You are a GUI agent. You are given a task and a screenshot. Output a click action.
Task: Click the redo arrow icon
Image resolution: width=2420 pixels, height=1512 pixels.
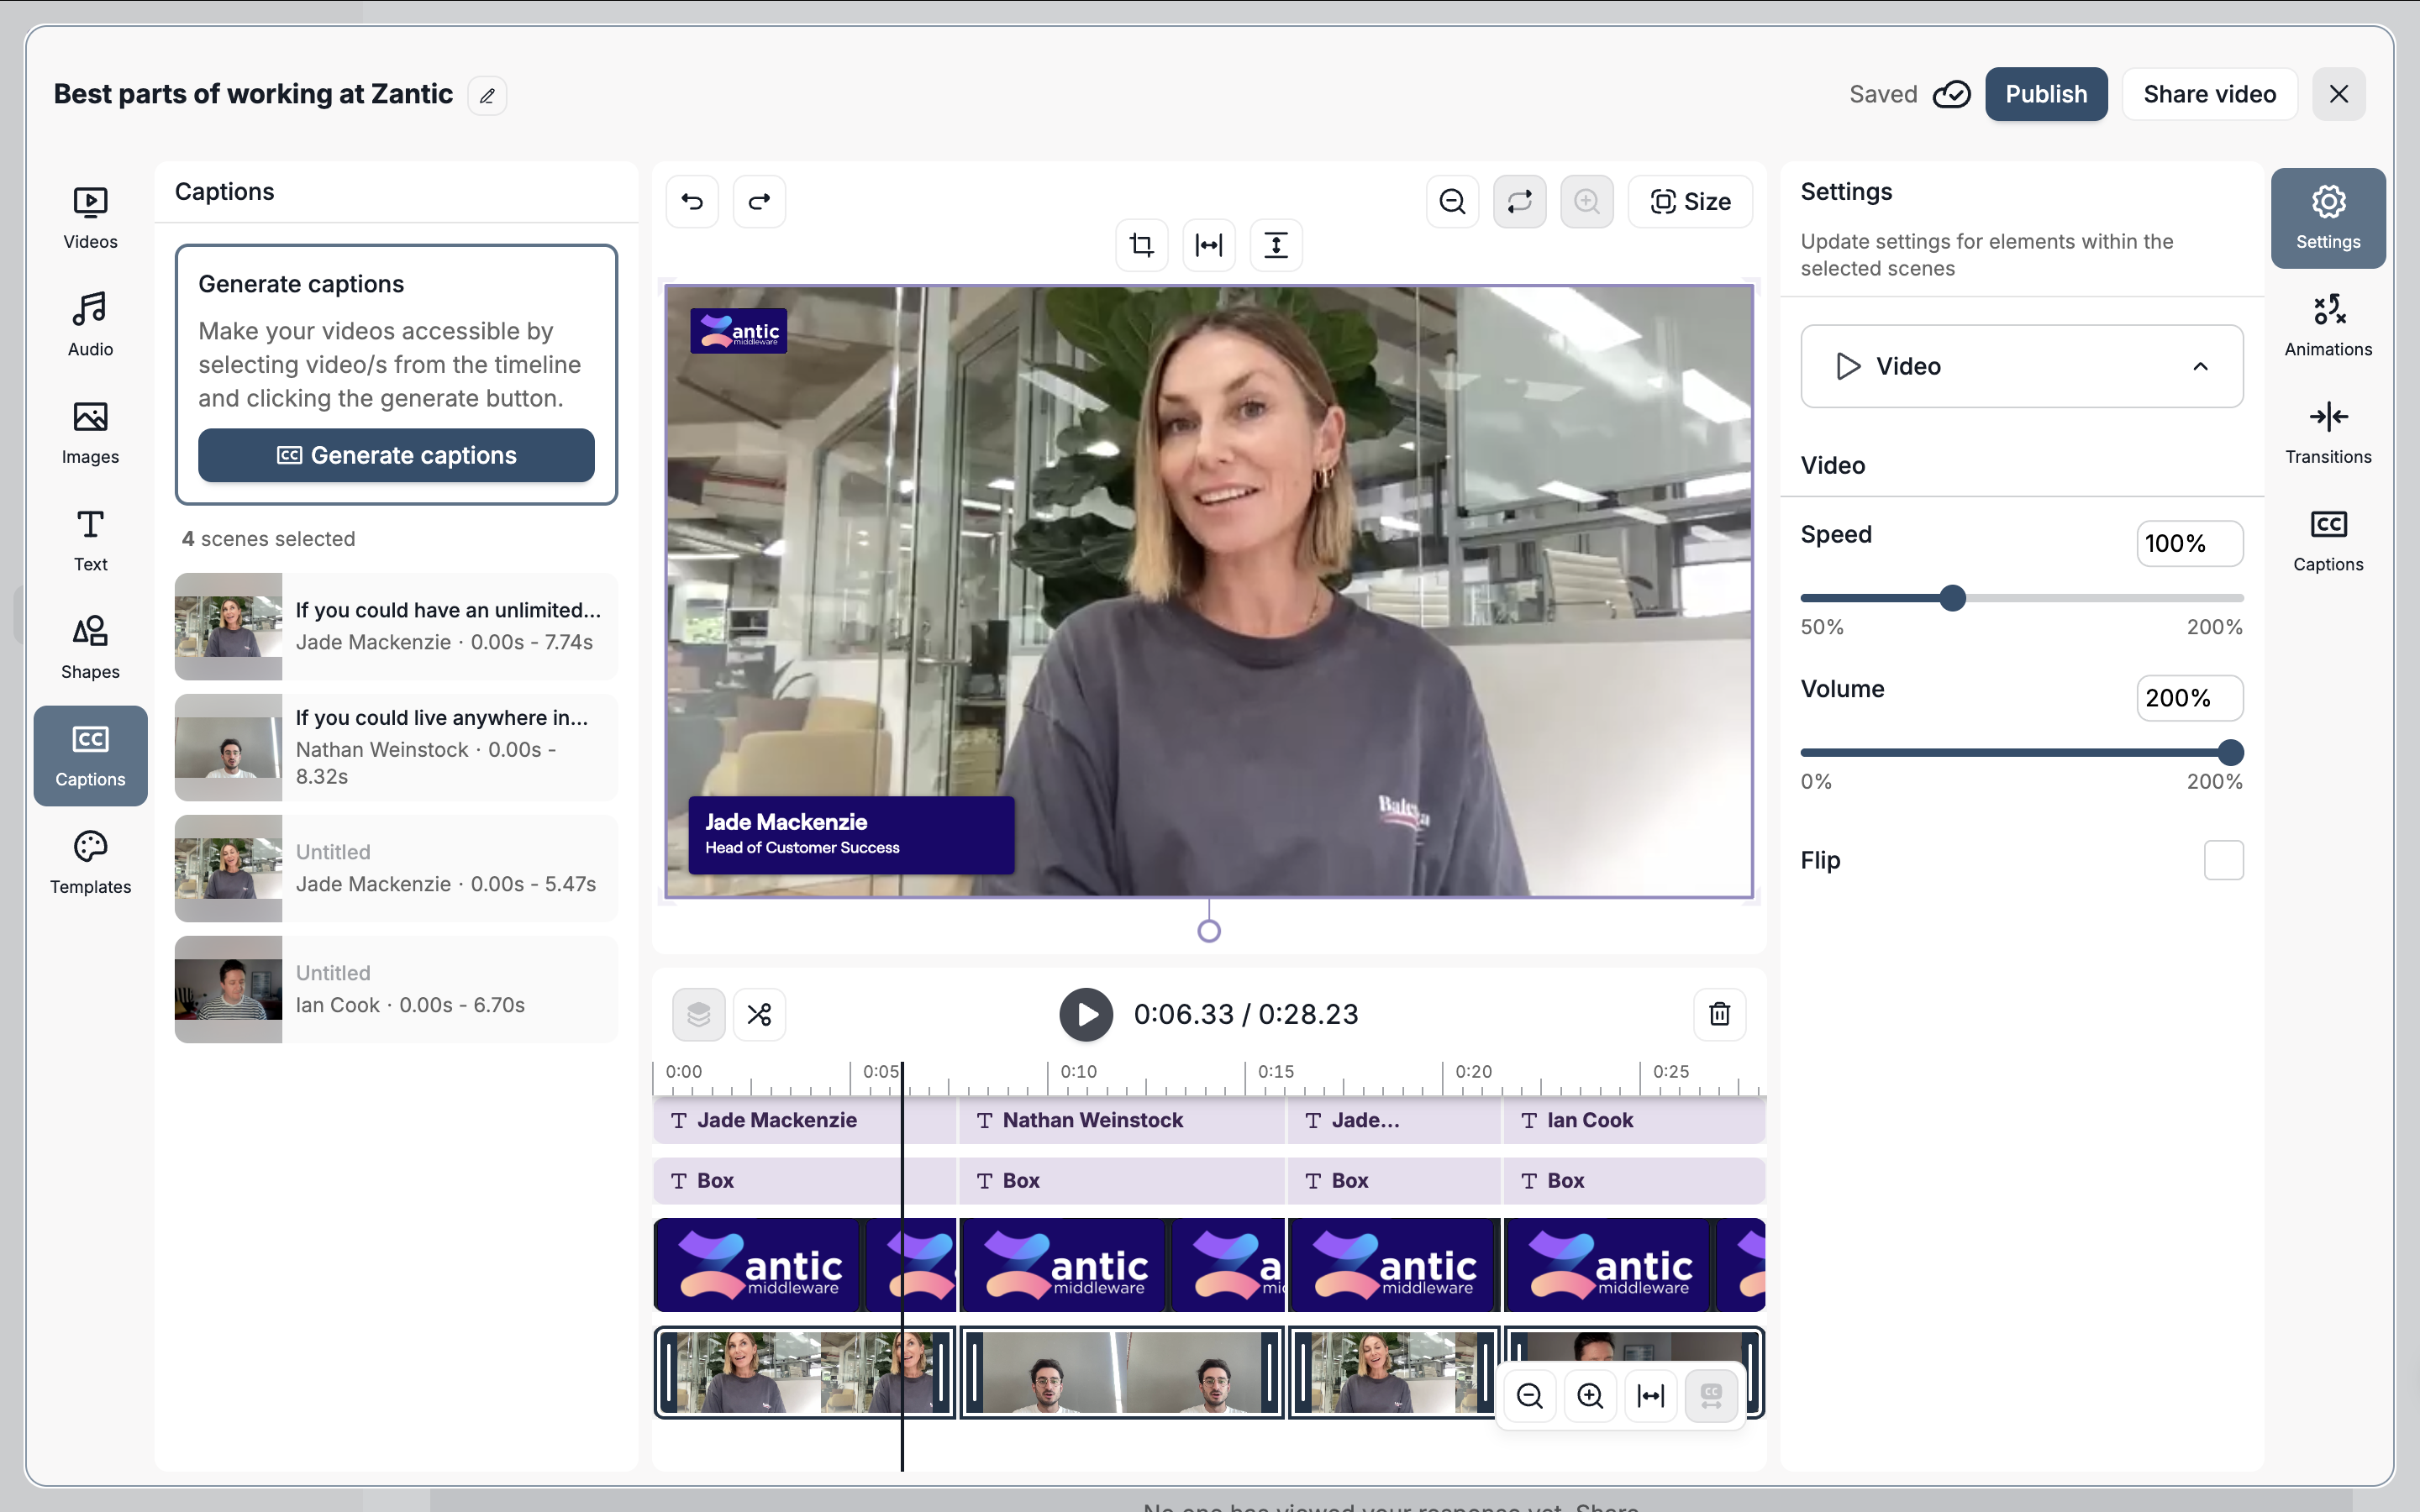pos(759,201)
